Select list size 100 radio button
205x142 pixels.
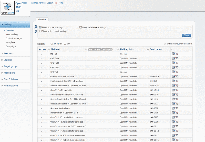tap(65, 44)
